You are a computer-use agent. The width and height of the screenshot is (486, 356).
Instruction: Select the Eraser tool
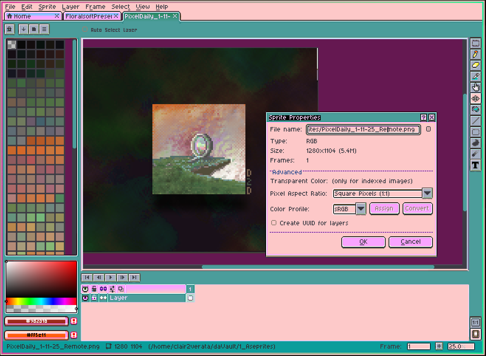point(475,65)
